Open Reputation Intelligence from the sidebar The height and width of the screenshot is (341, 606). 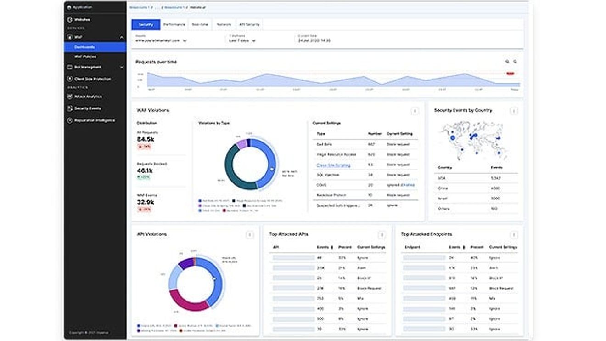[x=95, y=120]
